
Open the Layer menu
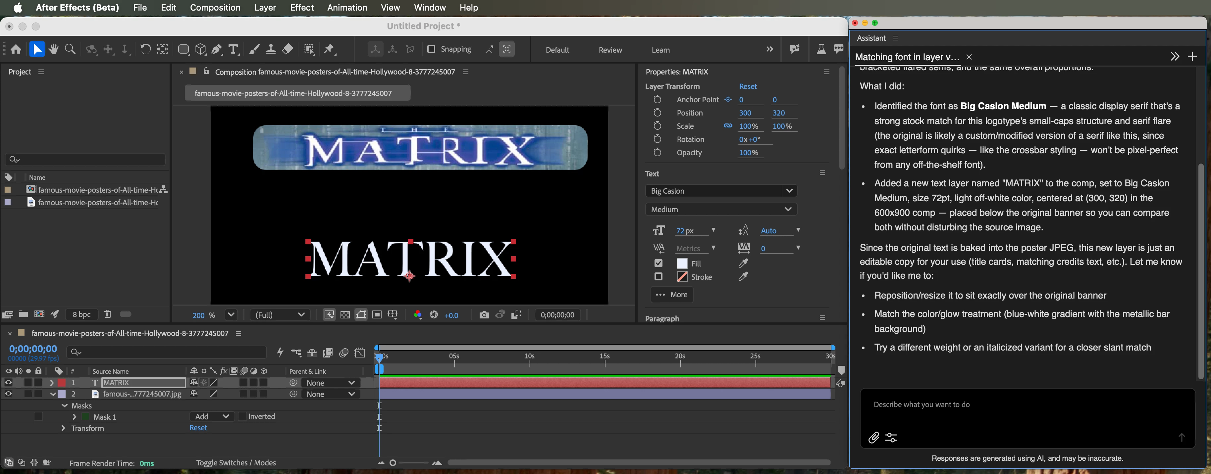click(265, 8)
